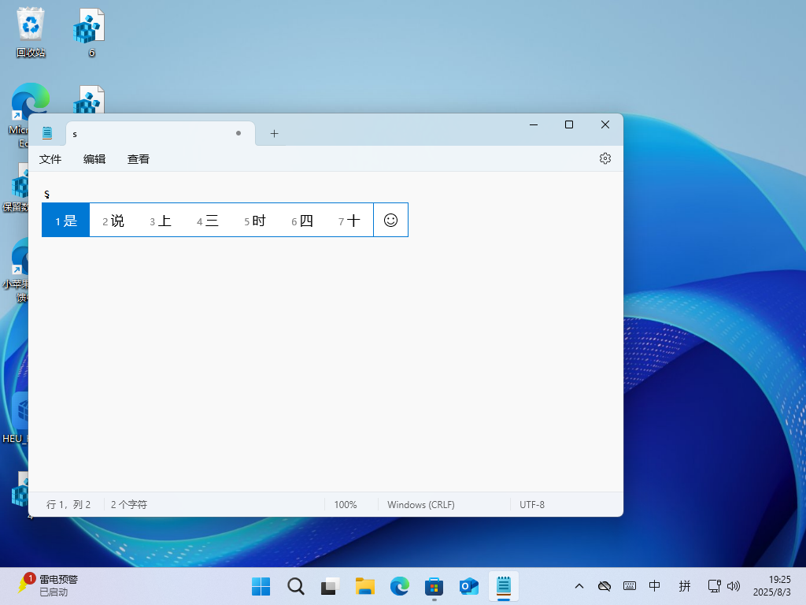
Task: Expand the hidden system tray icons
Action: point(579,586)
